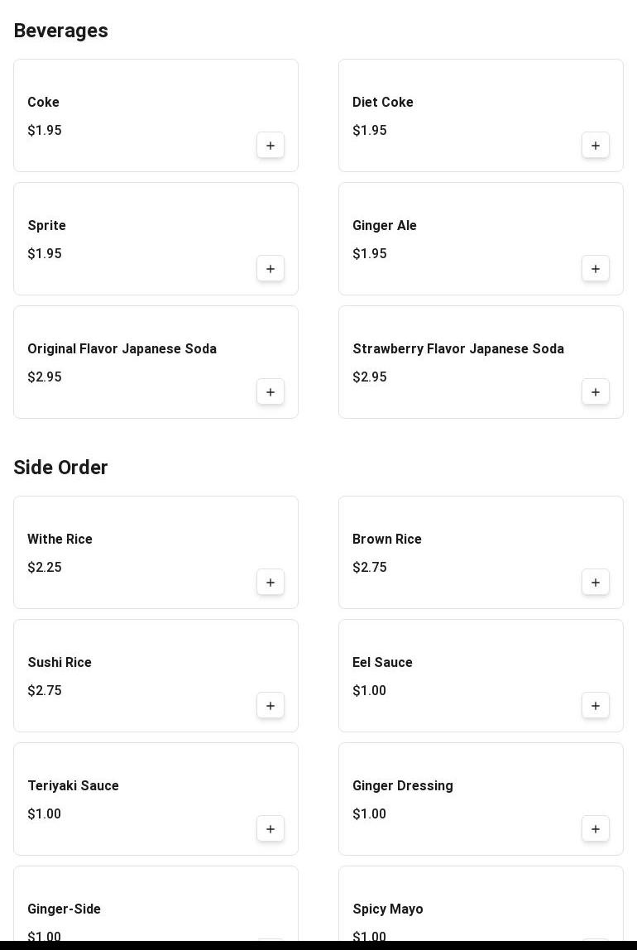Image resolution: width=637 pixels, height=950 pixels.
Task: Add Strawberry Flavor Japanese Soda
Action: [x=596, y=392]
